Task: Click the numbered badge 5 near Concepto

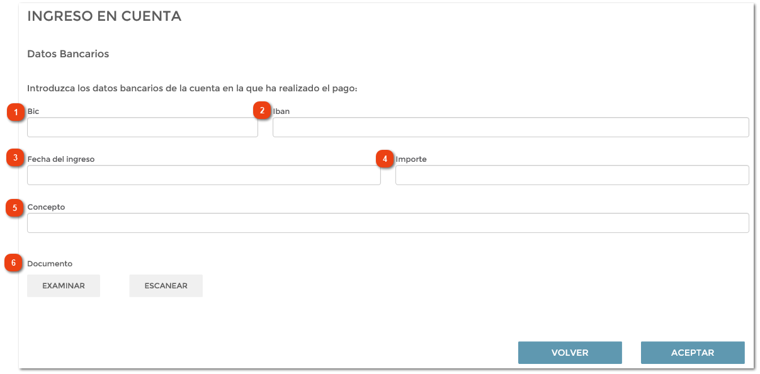Action: coord(16,207)
